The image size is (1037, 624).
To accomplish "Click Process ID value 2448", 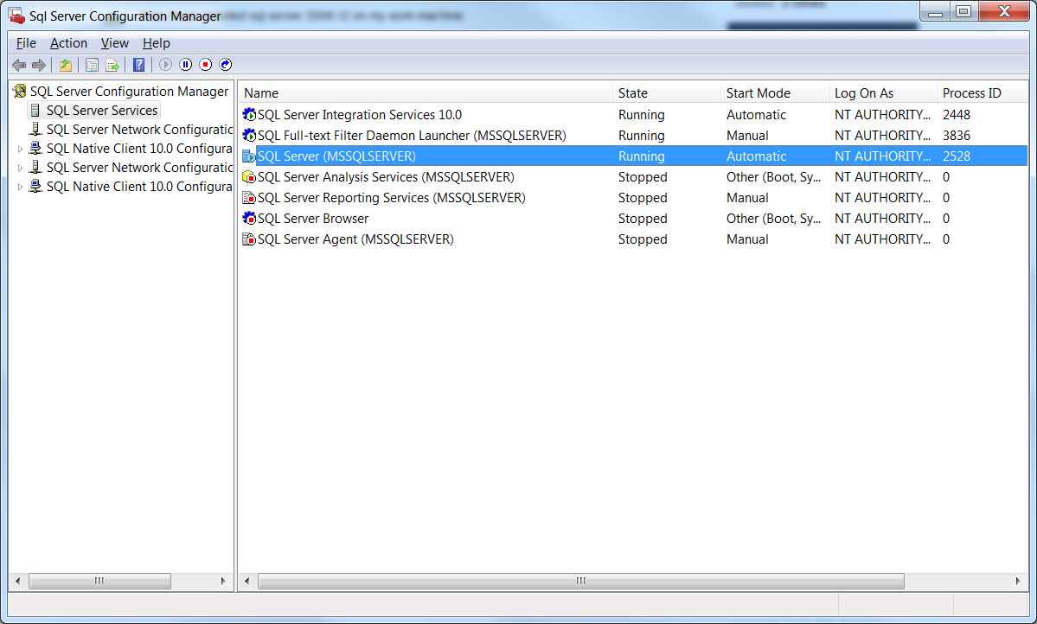I will [x=957, y=115].
